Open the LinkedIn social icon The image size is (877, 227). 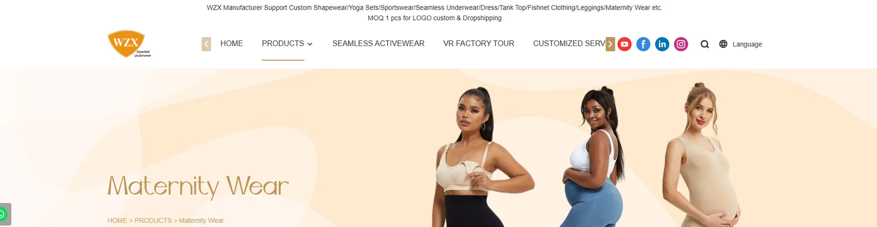[x=662, y=44]
